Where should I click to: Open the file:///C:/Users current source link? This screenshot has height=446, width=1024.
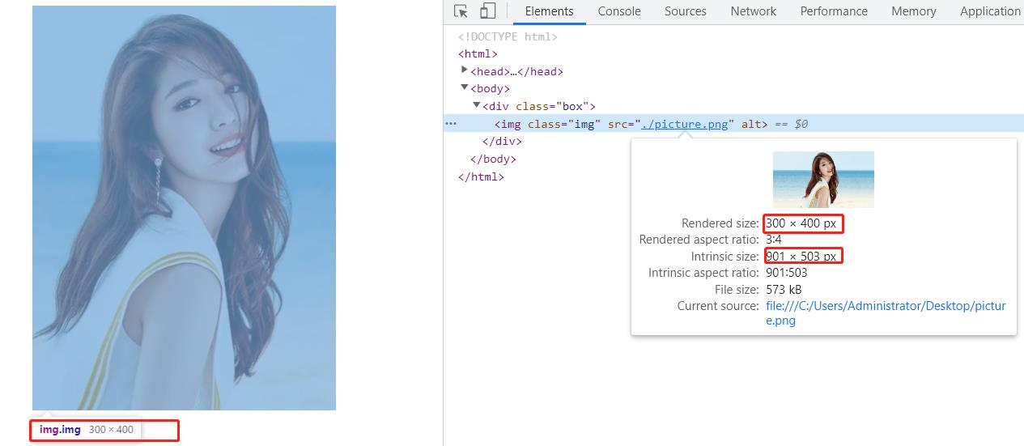click(x=886, y=313)
